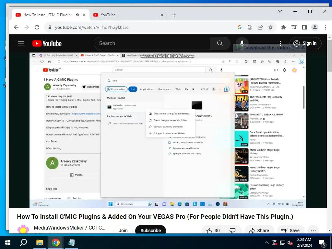332x249 pixels.
Task: Subscribe to MediaWindowsMaker channel
Action: tap(150, 231)
